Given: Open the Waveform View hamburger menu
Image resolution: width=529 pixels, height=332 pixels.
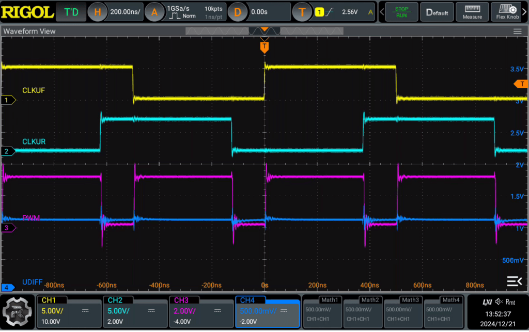Looking at the screenshot, I should click(517, 31).
